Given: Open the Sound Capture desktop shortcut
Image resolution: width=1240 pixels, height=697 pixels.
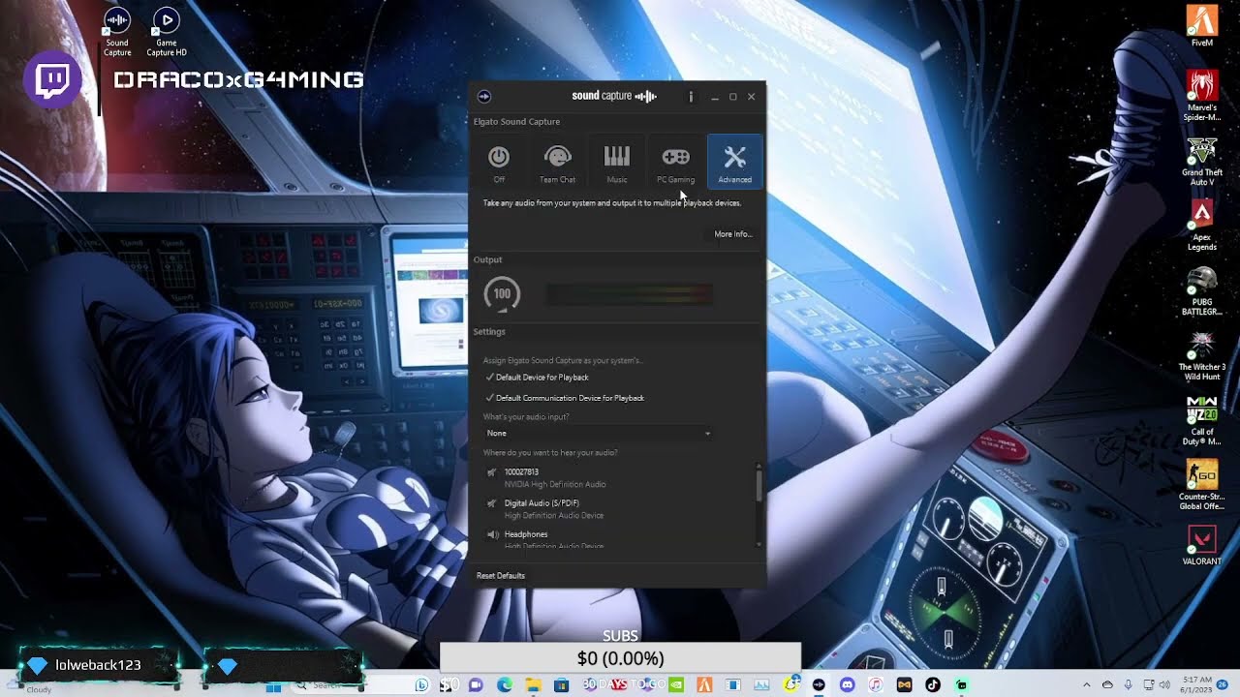Looking at the screenshot, I should (117, 32).
